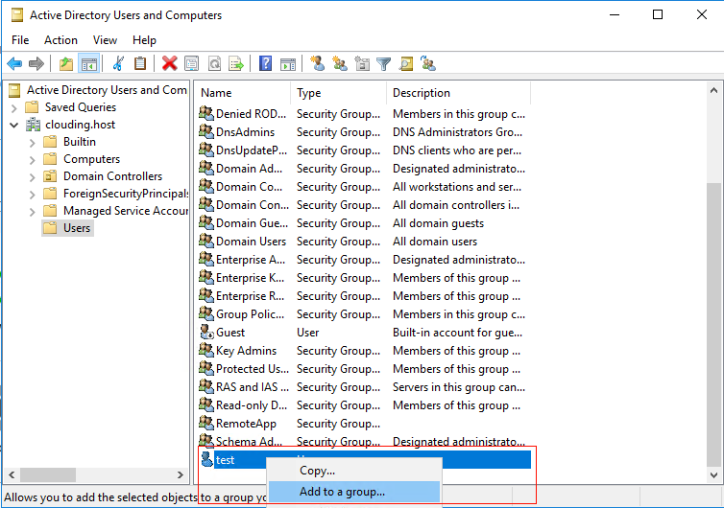724x508 pixels.
Task: Choose Add to a group... option
Action: point(354,492)
